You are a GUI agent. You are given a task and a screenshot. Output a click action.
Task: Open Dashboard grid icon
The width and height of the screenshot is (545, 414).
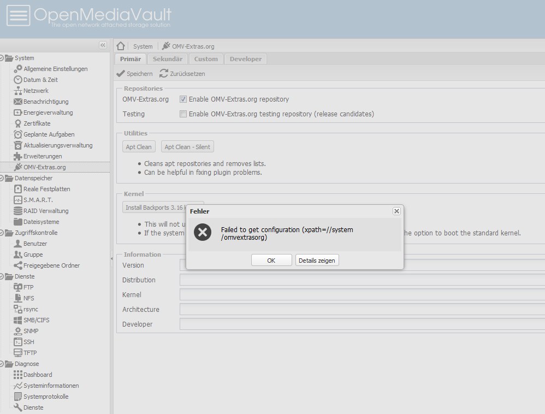[17, 375]
